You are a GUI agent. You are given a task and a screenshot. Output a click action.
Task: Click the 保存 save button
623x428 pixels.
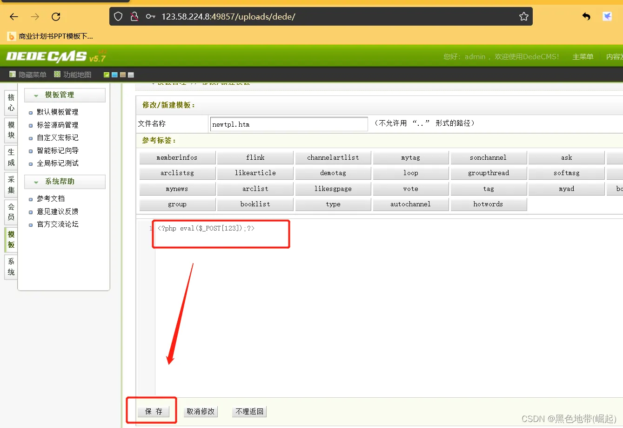point(154,412)
